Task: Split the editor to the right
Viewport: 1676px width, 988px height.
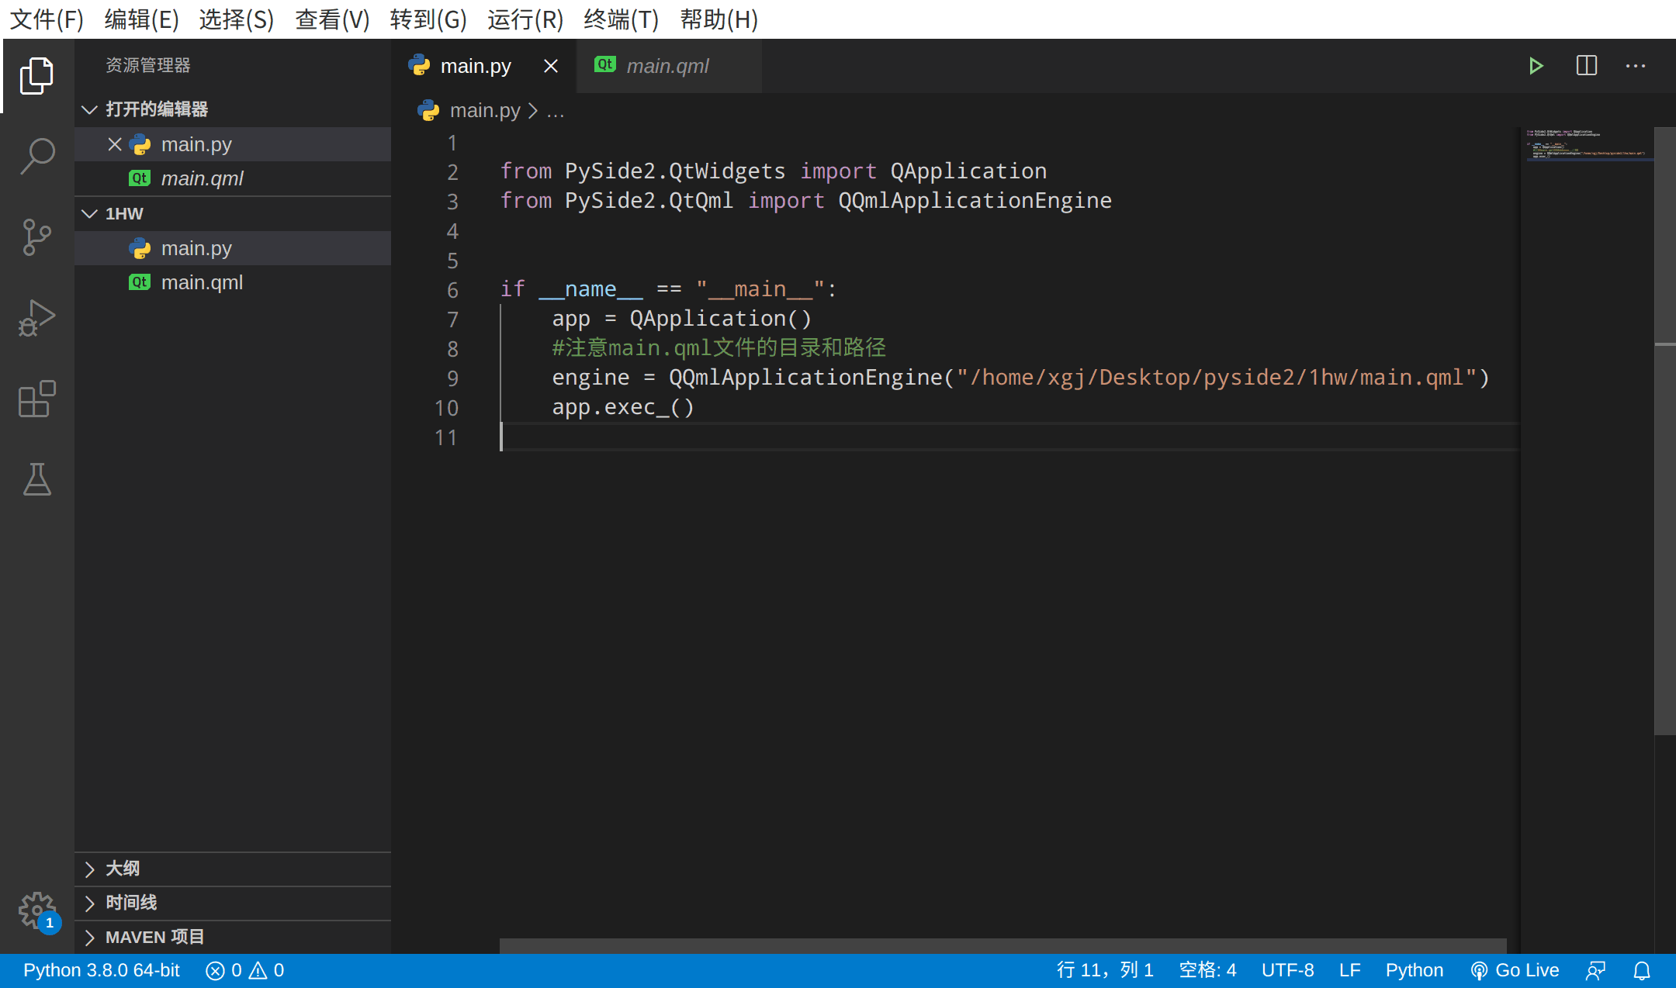Action: [1587, 66]
